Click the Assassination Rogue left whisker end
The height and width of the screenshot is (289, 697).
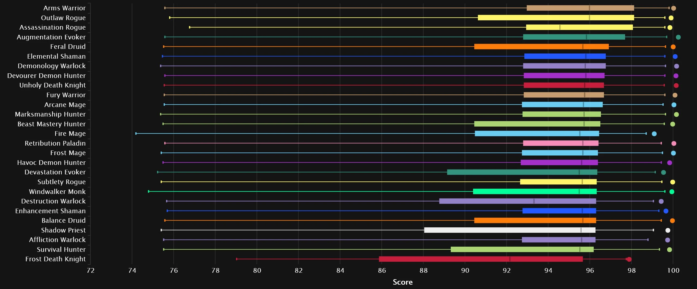(x=189, y=27)
